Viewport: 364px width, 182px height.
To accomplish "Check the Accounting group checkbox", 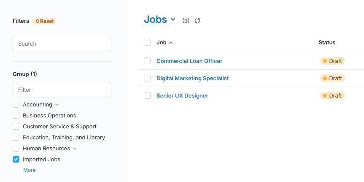I will point(16,104).
